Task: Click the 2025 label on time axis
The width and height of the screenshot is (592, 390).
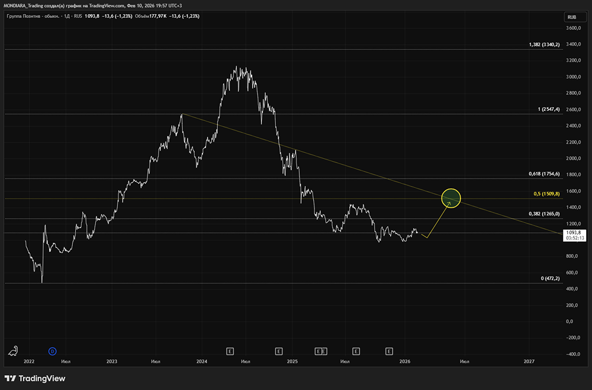Action: 292,362
